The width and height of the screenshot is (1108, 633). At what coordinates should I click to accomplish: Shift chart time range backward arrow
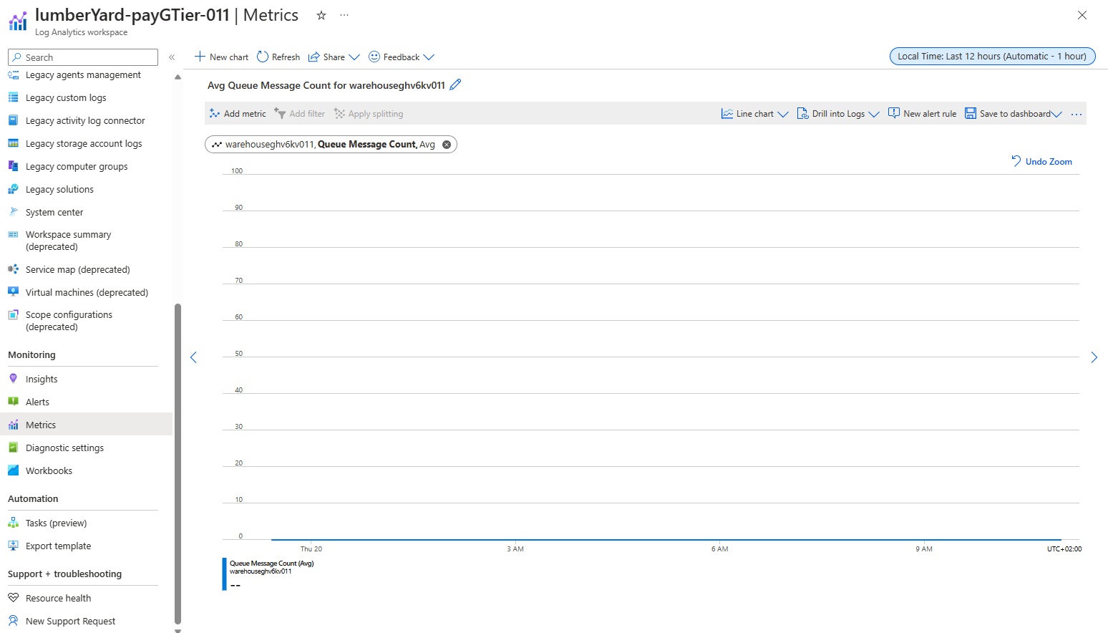coord(193,357)
